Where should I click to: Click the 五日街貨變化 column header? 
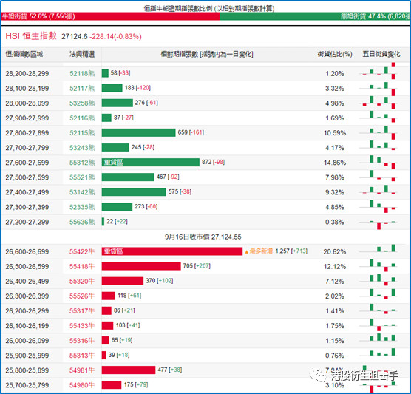click(x=381, y=54)
